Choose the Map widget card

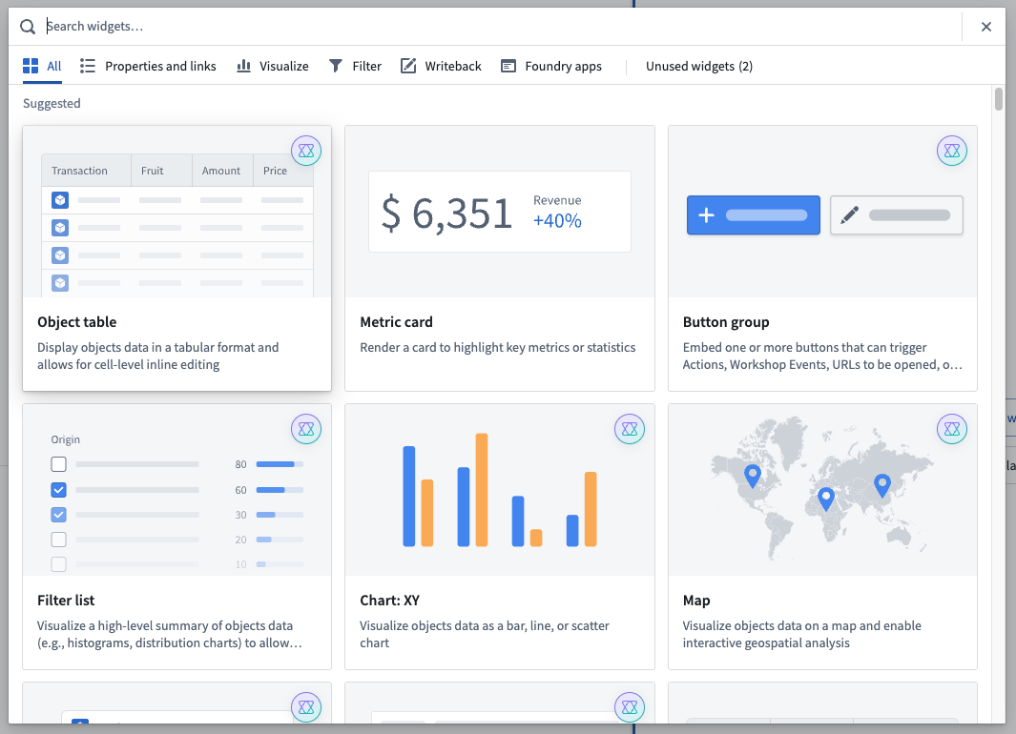pyautogui.click(x=822, y=537)
